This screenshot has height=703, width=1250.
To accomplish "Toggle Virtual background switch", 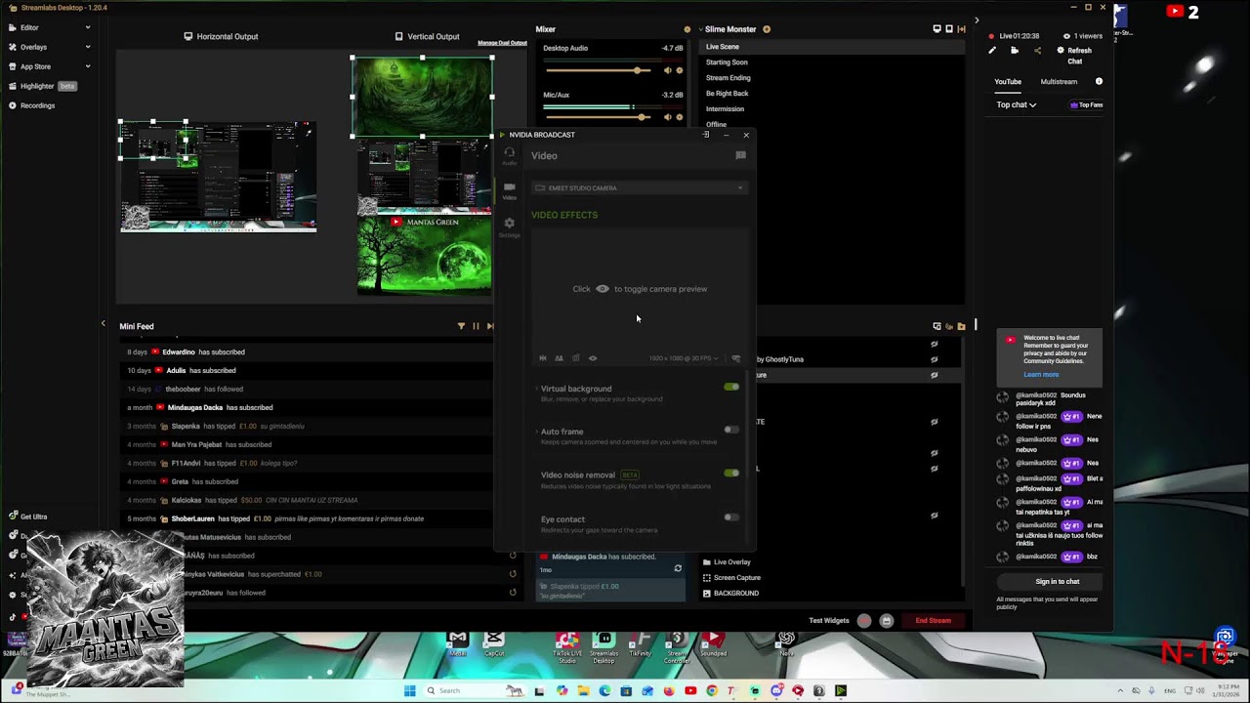I will 731,387.
